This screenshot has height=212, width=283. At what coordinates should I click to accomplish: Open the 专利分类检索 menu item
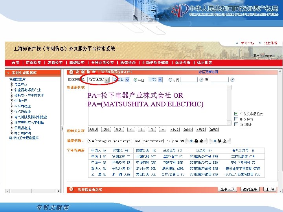[x=102, y=62]
